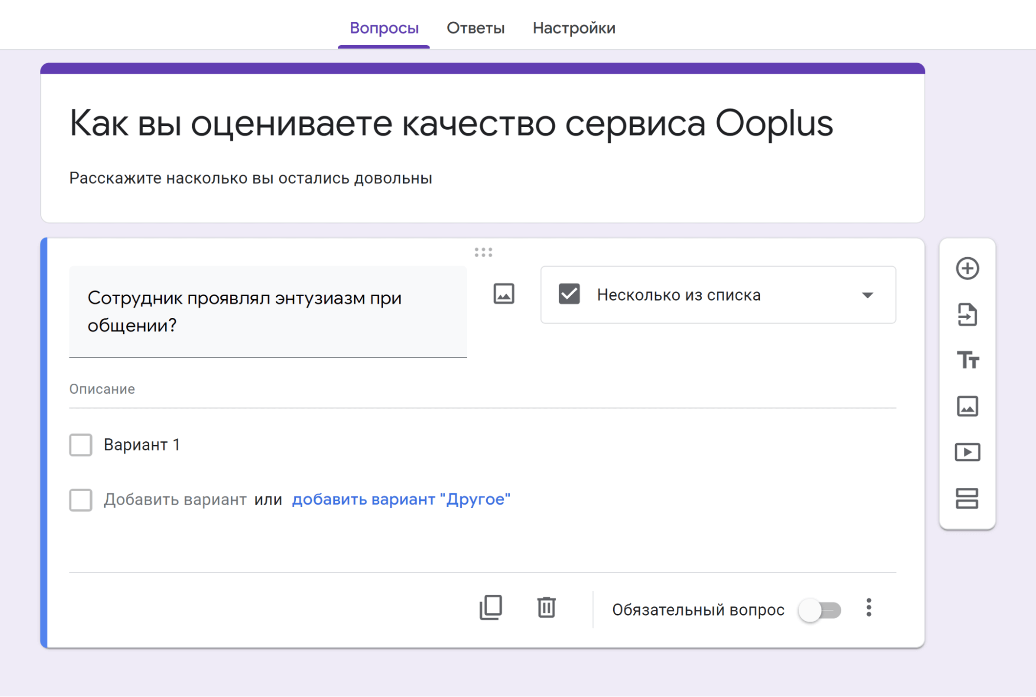Switch to the 'Ответы' tab

[x=476, y=28]
